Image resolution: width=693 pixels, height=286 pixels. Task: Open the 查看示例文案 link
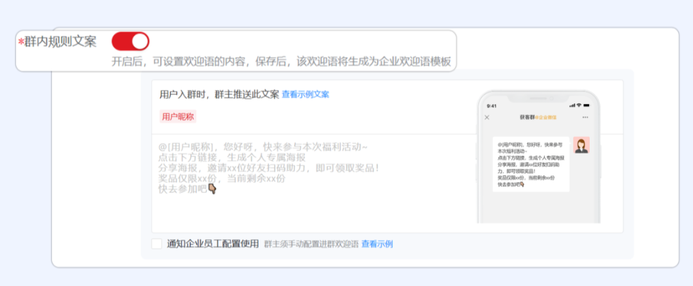pyautogui.click(x=305, y=94)
